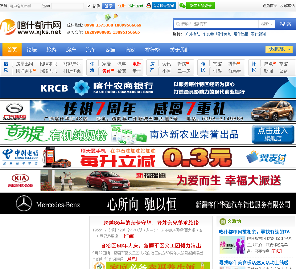This screenshot has width=296, height=269.
Task: Click the 密码 password input field
Action: 68,6
